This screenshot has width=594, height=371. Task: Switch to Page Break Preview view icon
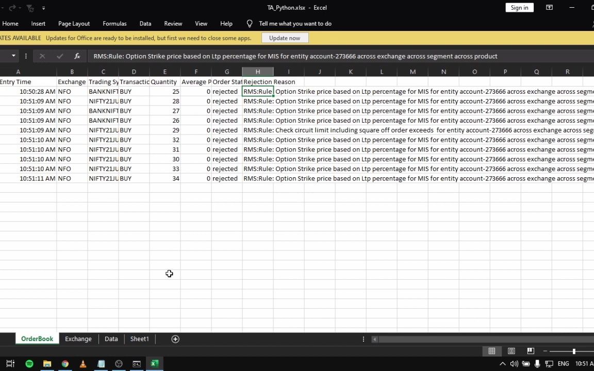click(x=530, y=351)
